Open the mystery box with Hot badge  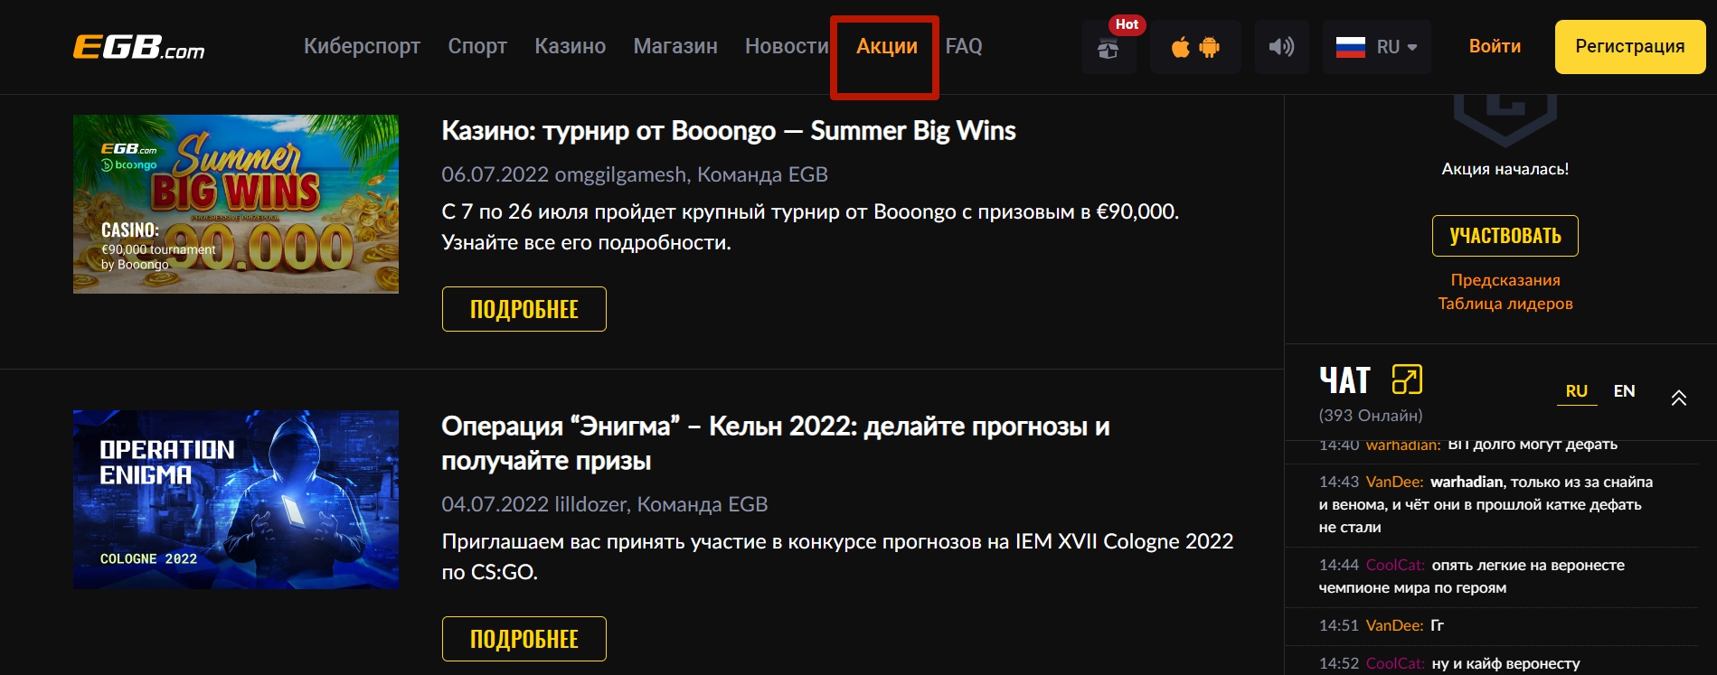tap(1109, 47)
